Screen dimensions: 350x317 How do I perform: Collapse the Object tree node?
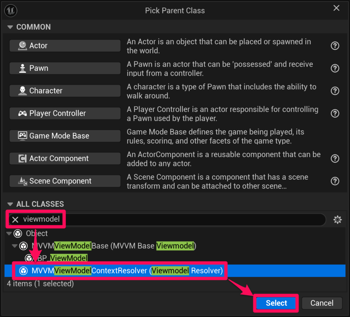[x=9, y=234]
